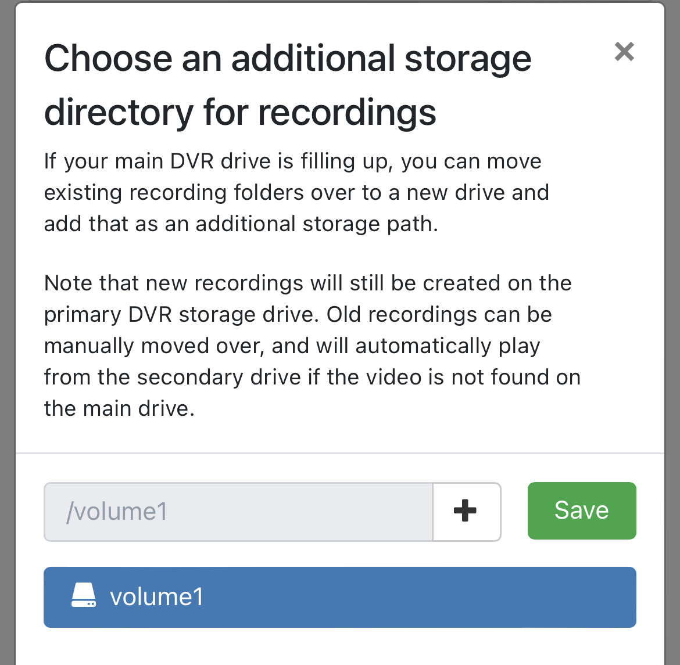Click the line starting "manually moved over"

click(x=292, y=346)
